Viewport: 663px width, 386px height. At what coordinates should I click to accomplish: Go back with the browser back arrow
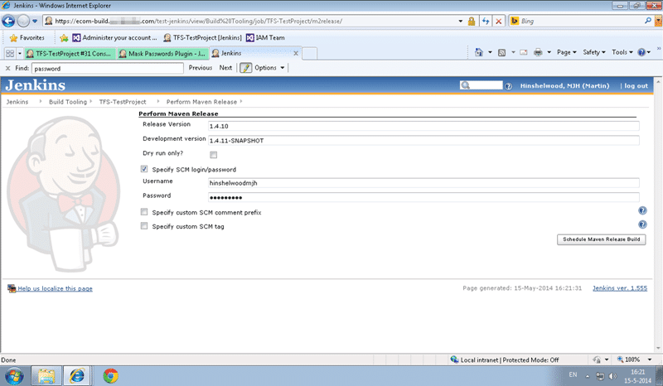click(8, 21)
